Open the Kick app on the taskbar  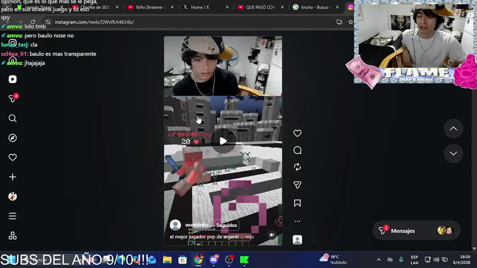point(244,259)
